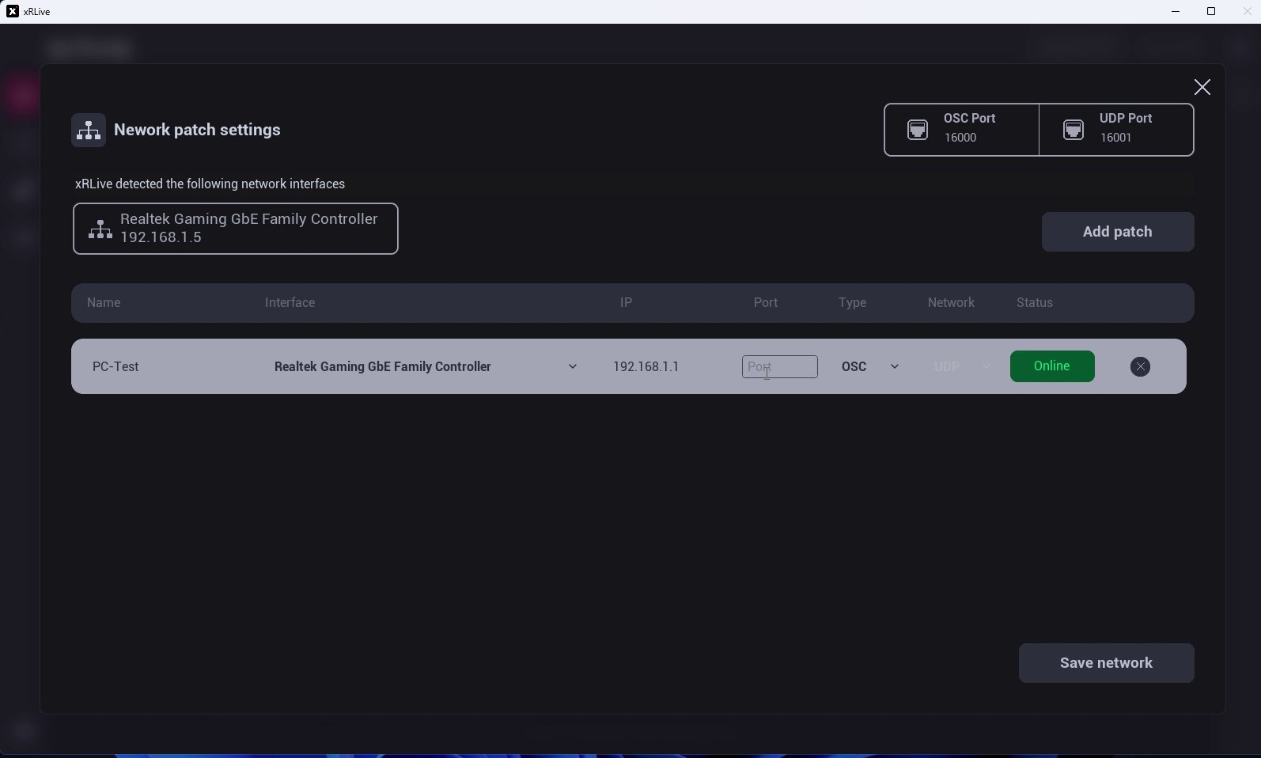Click the detected Realtek interface network icon

100,229
